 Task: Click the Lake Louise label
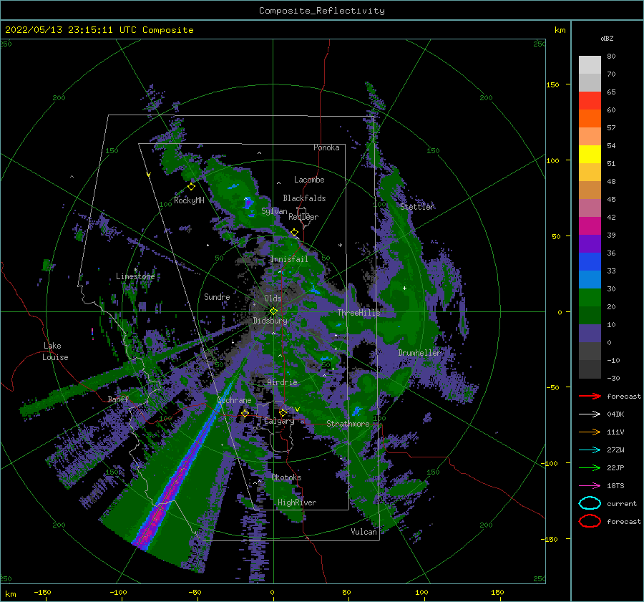coord(55,351)
